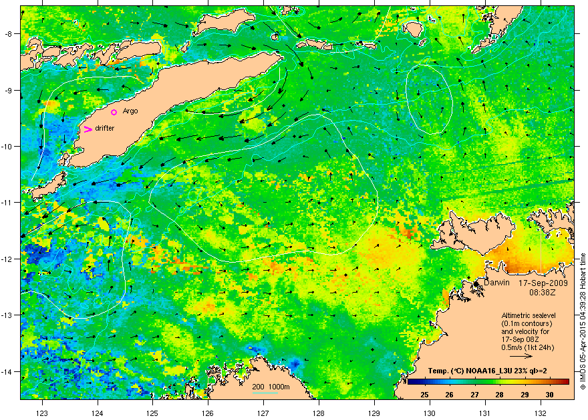Screen dimensions: 588x420
Task: Click the '129' longitude axis label
Action: click(x=374, y=413)
